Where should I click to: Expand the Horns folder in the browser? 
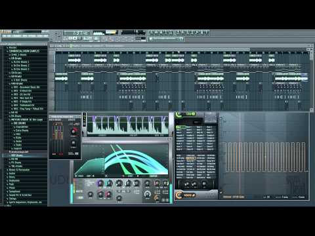coord(12,177)
